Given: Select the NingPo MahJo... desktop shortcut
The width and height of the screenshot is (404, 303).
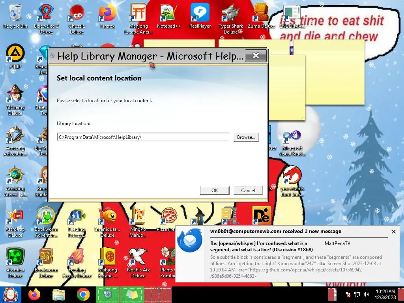Looking at the screenshot, I should point(138,222).
